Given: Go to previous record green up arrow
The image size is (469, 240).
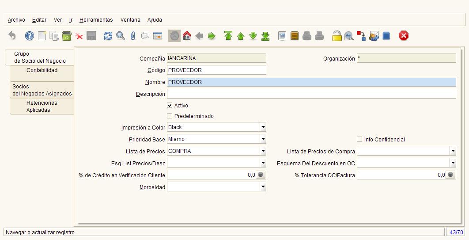Looking at the screenshot, I should click(241, 36).
